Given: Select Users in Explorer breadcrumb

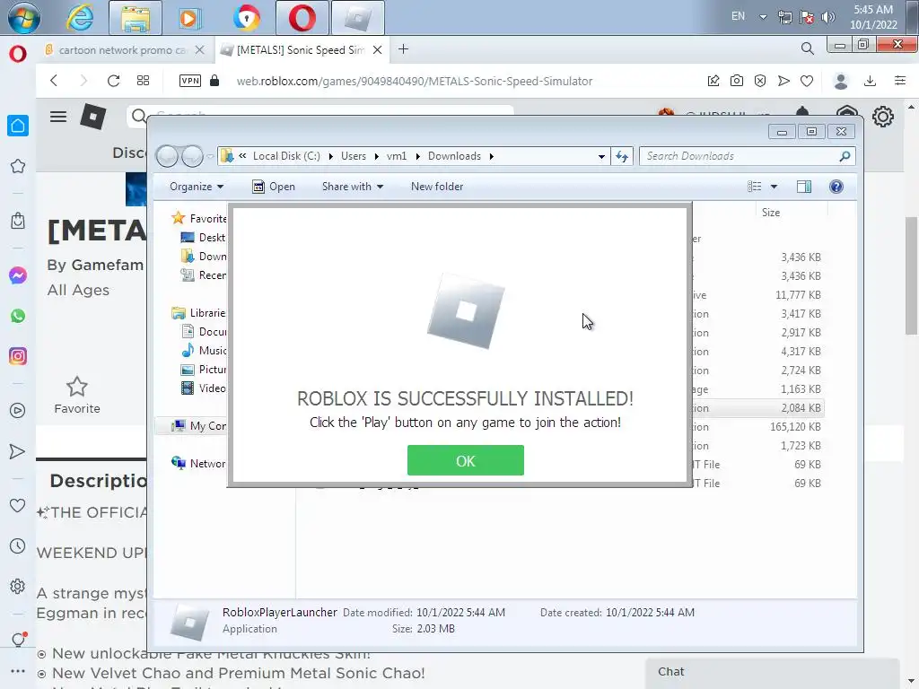Looking at the screenshot, I should [x=354, y=156].
